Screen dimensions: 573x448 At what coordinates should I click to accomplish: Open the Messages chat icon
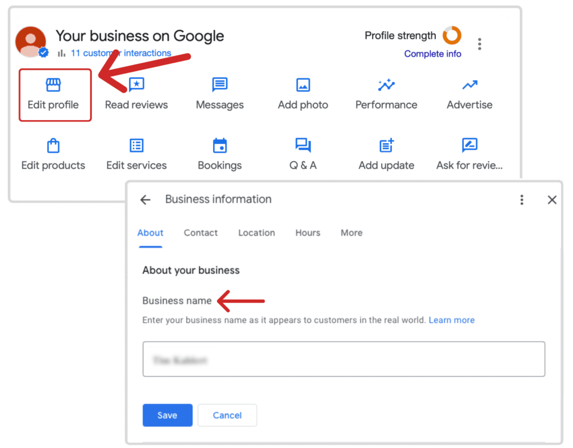220,84
